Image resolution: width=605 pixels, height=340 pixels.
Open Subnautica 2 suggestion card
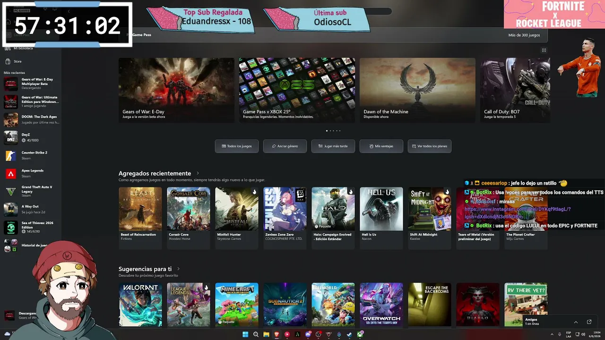tap(285, 305)
